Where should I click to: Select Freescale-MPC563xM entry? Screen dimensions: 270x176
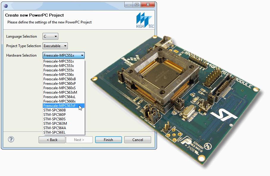64,92
